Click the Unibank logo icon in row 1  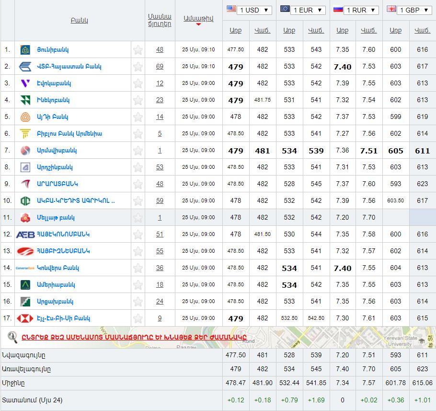25,50
